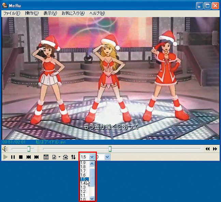Expand the open file dropdown arrow
Image resolution: width=221 pixels, height=202 pixels.
pyautogui.click(x=59, y=157)
